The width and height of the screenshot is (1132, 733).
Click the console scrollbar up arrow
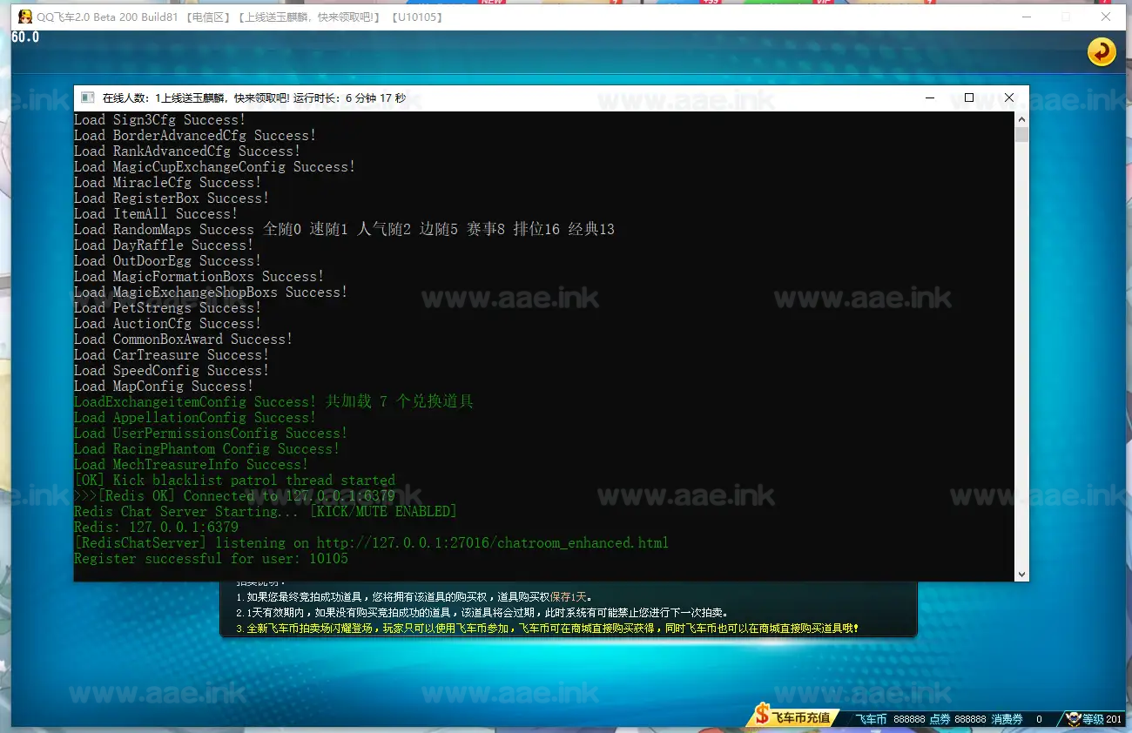click(1022, 119)
